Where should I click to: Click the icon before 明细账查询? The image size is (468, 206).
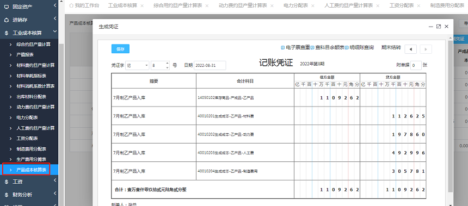point(347,48)
